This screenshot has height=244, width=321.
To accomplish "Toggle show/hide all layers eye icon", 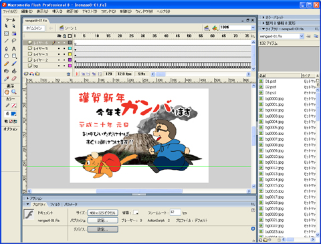I will pyautogui.click(x=59, y=36).
